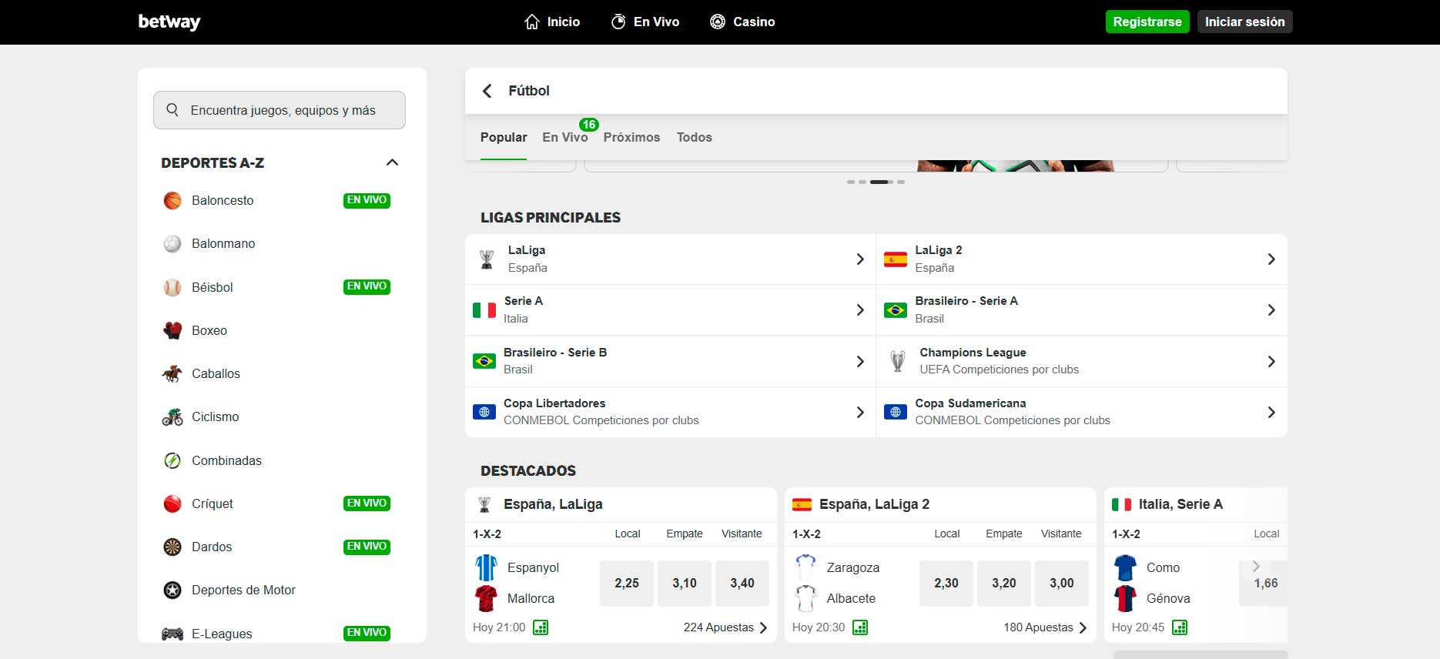Screen dimensions: 1440x659
Task: Switch to the En Vivo tab under Fútbol
Action: click(x=565, y=137)
